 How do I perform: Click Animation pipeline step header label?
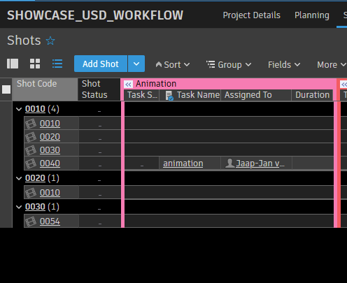[156, 84]
